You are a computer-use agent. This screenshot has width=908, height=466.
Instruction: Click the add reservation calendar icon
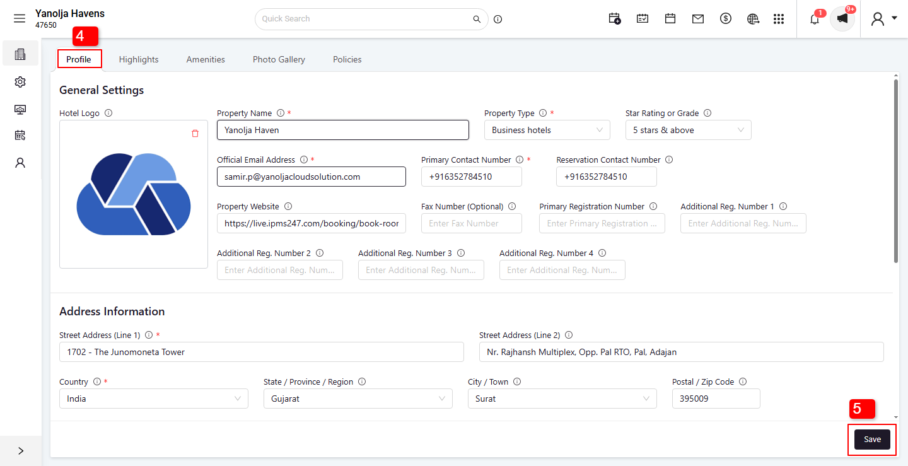pos(615,19)
